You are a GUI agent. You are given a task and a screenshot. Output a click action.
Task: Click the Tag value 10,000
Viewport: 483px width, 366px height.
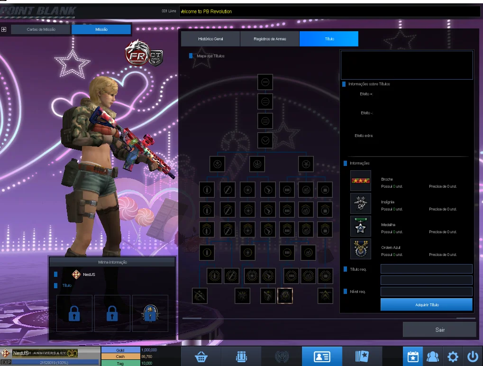point(146,363)
